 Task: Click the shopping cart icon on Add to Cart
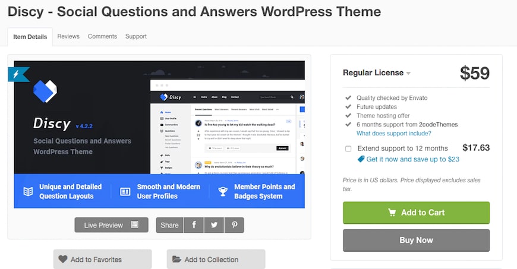tap(392, 213)
